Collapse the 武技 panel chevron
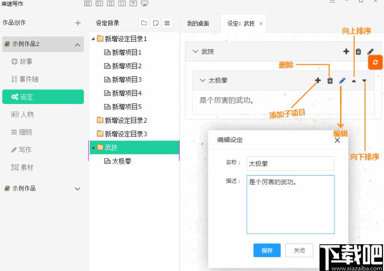The image size is (384, 271). click(x=195, y=52)
